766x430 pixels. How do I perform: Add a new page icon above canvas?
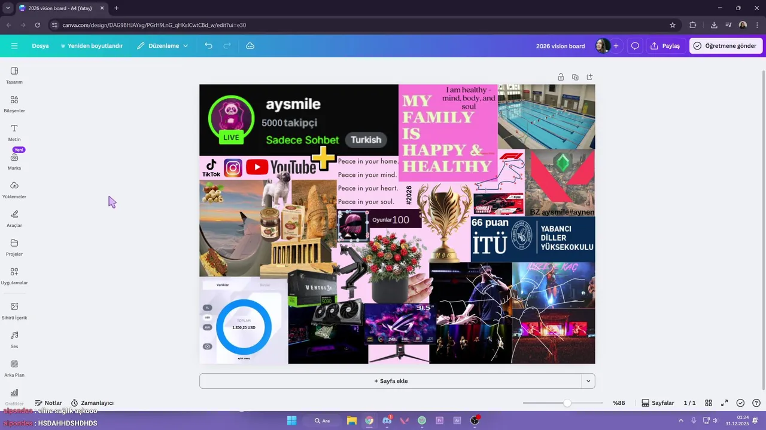pos(589,77)
